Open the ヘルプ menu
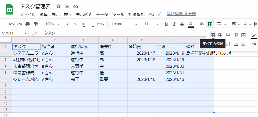The height and width of the screenshot is (117, 258). 154,15
